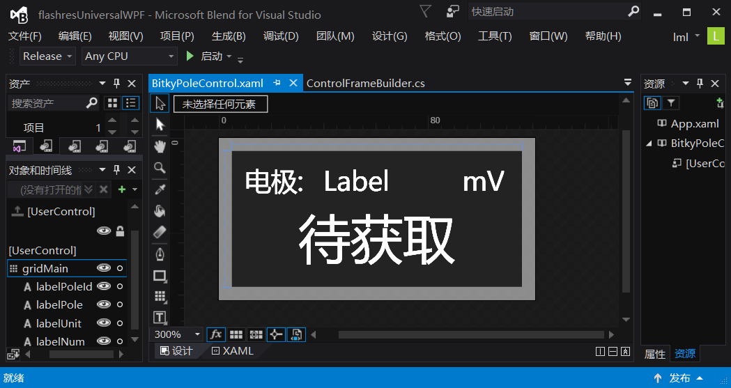
Task: Click the Blend application logo icon
Action: click(x=19, y=15)
